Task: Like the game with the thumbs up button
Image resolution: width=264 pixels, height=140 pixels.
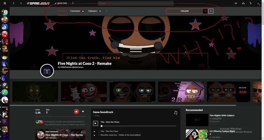Action: [77, 112]
